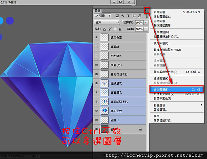207x159 pixels.
Task: Open the Layers panel flyout menu icon
Action: 147,11
